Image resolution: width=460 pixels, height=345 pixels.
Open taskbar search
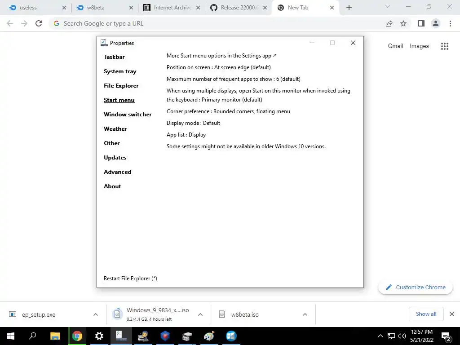pyautogui.click(x=32, y=336)
